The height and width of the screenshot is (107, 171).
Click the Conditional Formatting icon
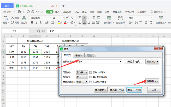pos(161,18)
